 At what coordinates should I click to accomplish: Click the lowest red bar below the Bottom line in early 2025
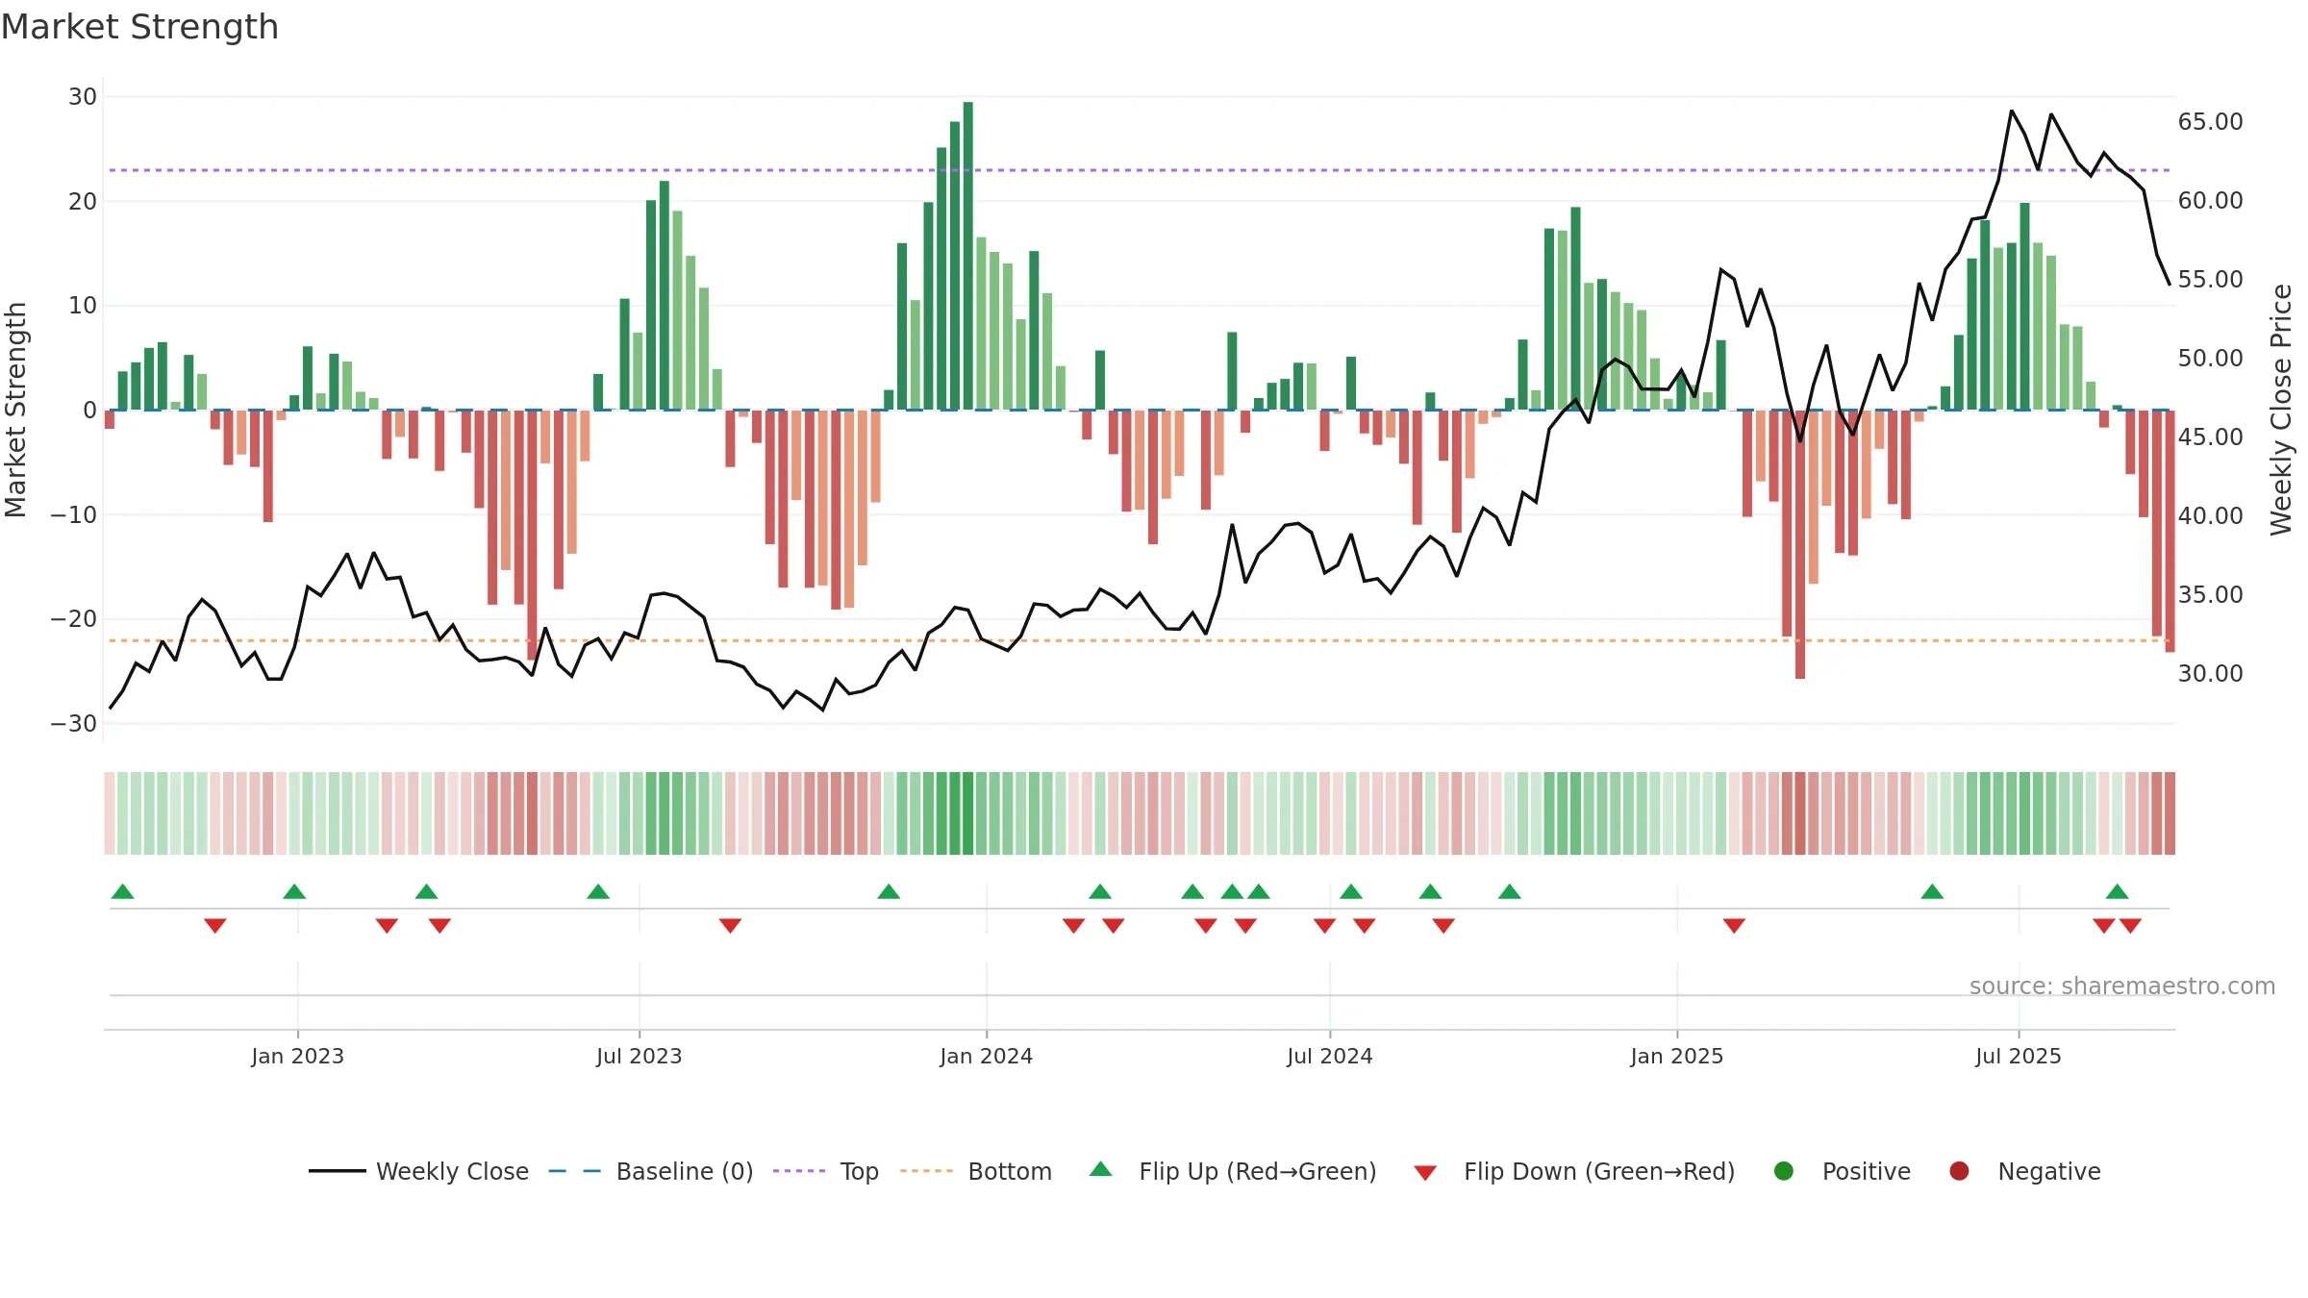pyautogui.click(x=1800, y=544)
